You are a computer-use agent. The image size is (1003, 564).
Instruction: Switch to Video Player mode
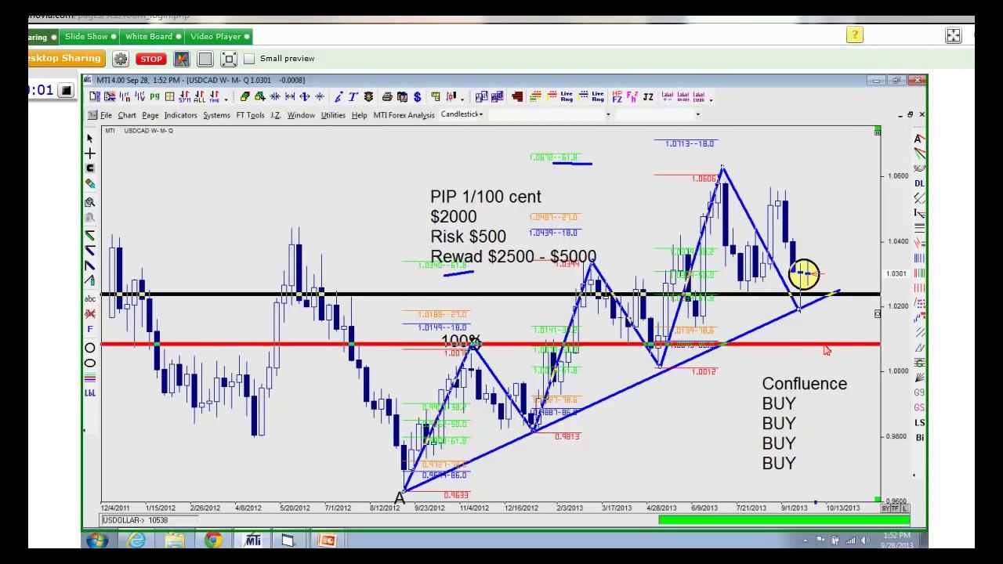219,36
